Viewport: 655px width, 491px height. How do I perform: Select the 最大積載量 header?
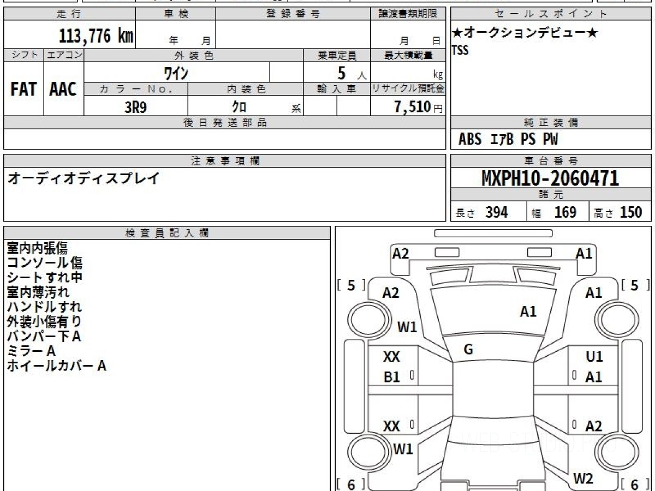(x=408, y=55)
